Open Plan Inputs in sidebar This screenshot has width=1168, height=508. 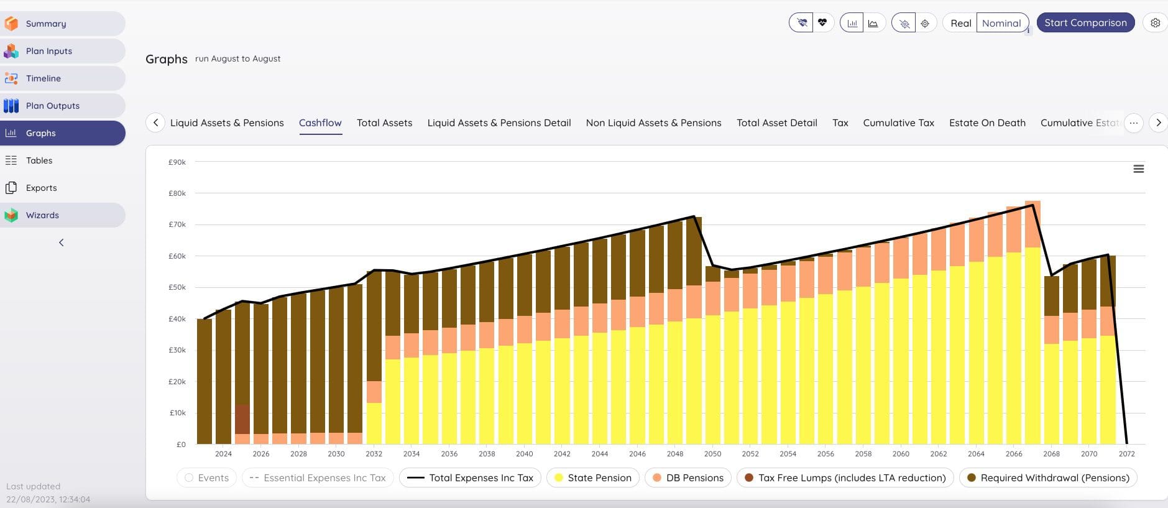click(49, 51)
